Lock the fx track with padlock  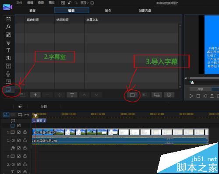tap(25, 148)
